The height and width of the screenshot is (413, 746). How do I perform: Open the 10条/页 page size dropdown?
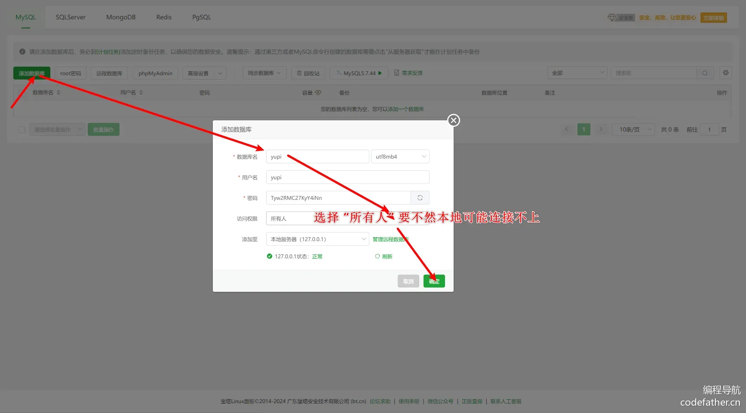(633, 130)
